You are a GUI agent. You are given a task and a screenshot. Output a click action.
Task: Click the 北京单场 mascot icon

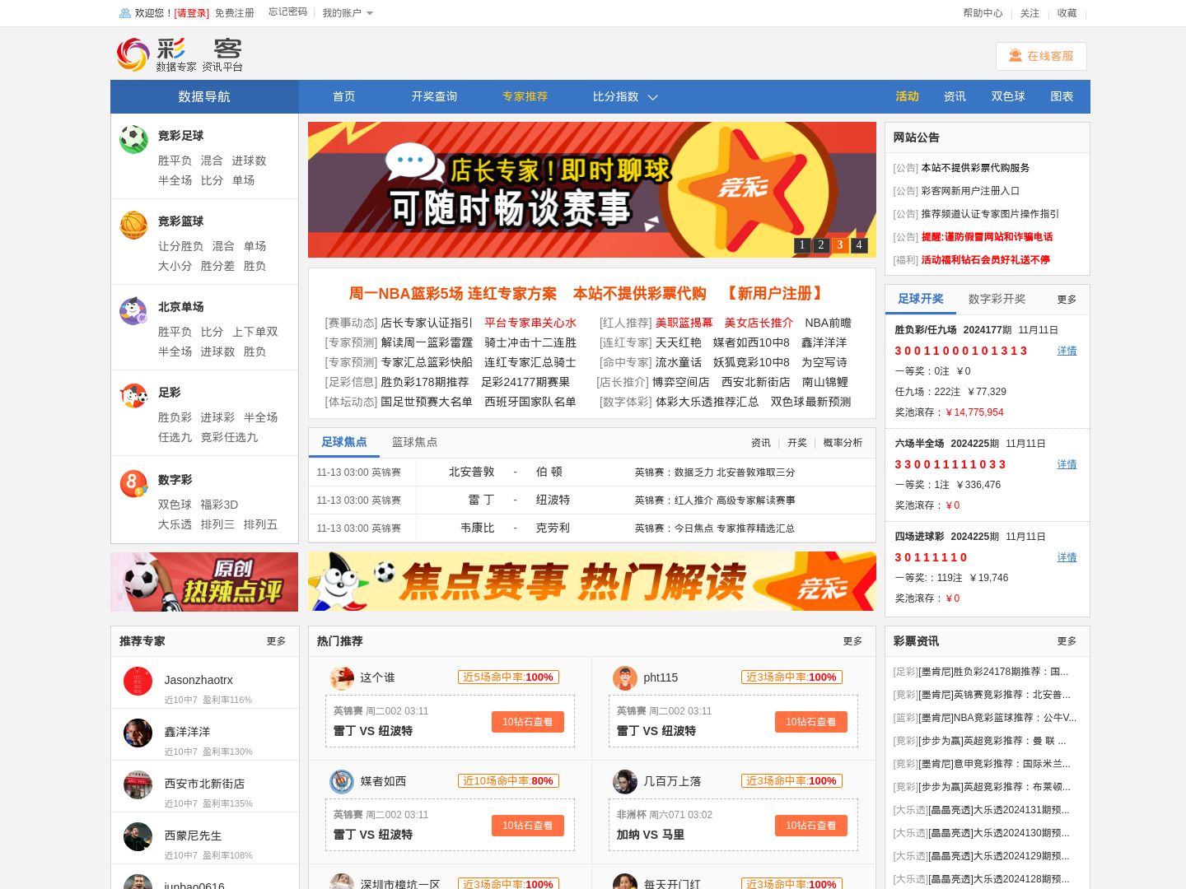click(133, 310)
